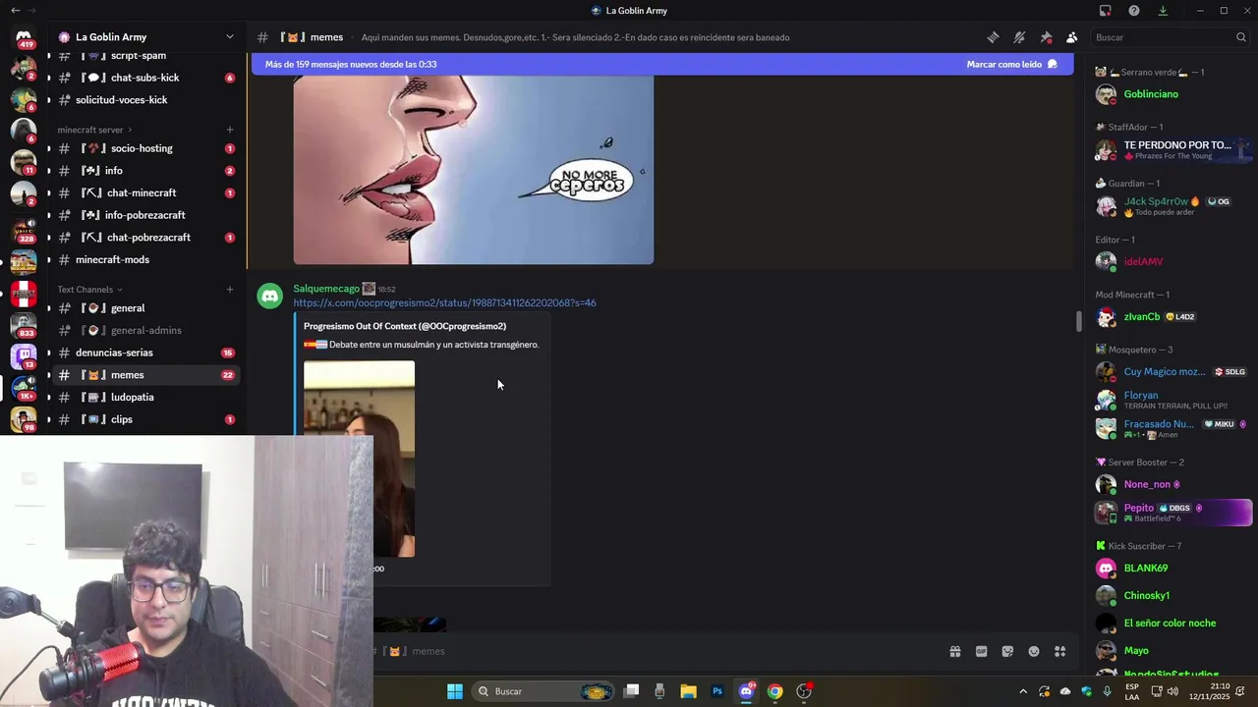Open the x.com OOCprogresismo2 link
Viewport: 1258px width, 707px height.
(x=444, y=302)
